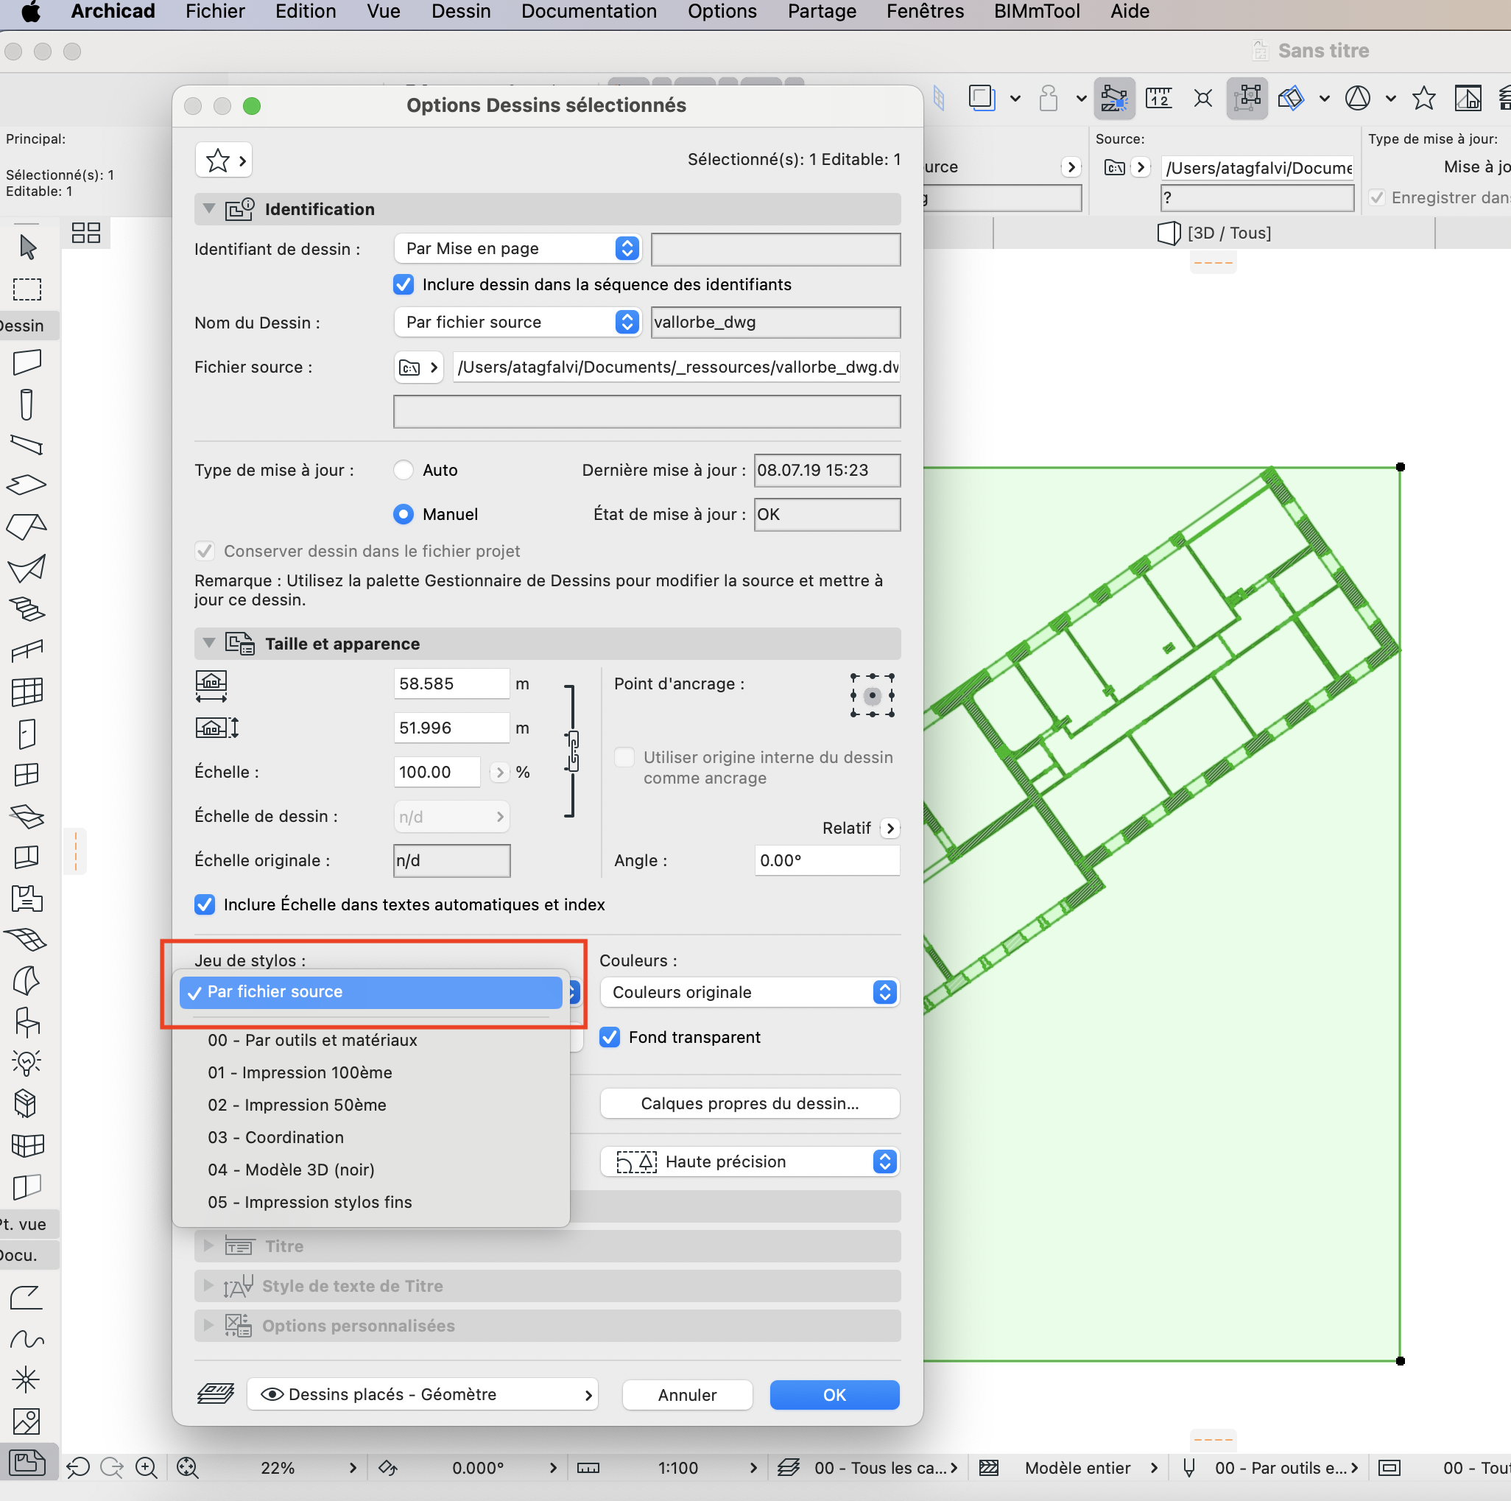The height and width of the screenshot is (1501, 1511).
Task: Choose 00 - Par outils et matériaux
Action: 312,1040
